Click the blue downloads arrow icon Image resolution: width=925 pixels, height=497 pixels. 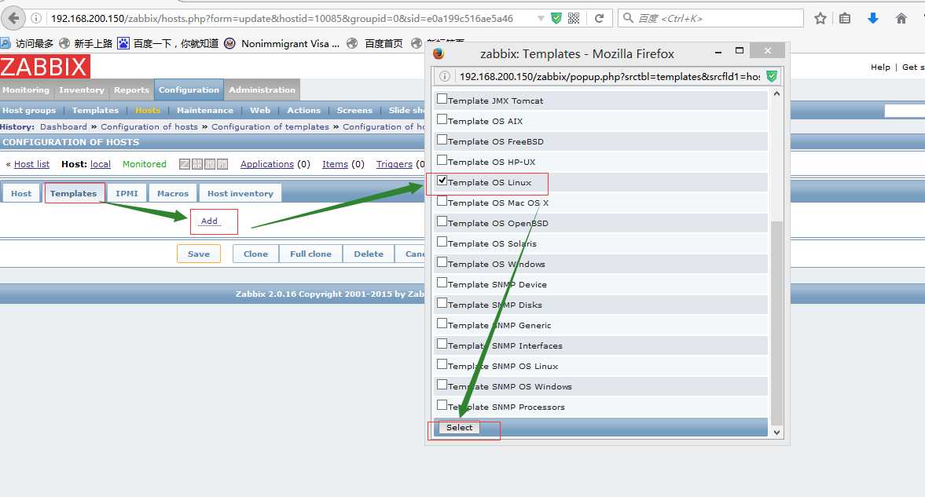pos(873,18)
